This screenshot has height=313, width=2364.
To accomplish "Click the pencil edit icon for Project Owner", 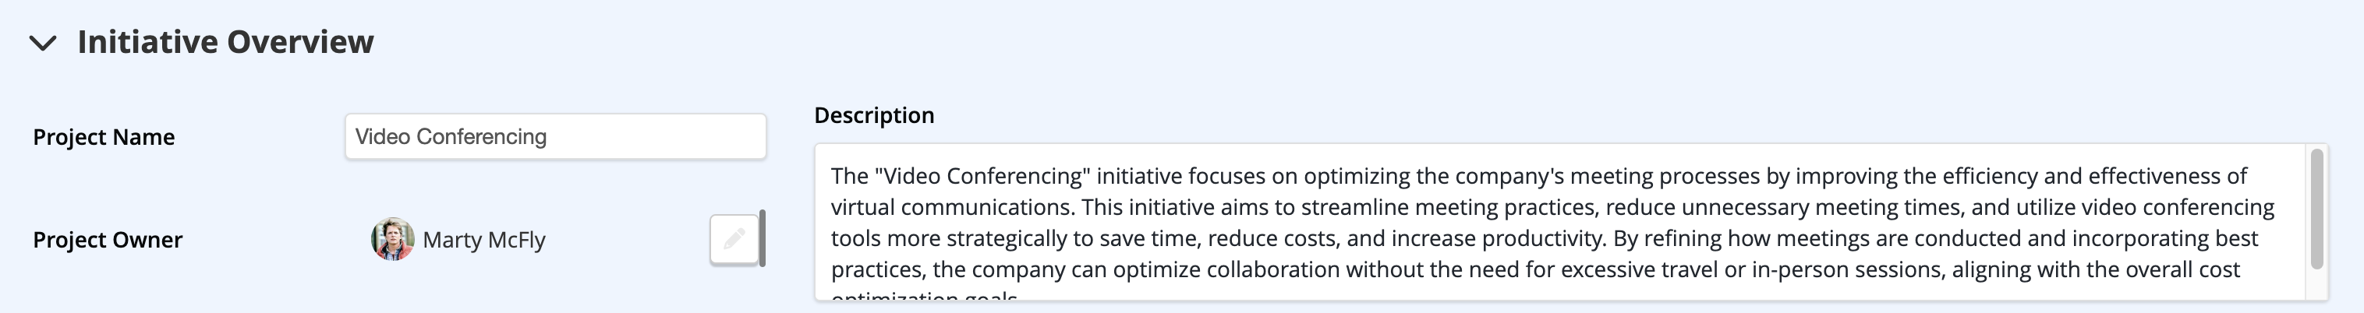I will [734, 240].
